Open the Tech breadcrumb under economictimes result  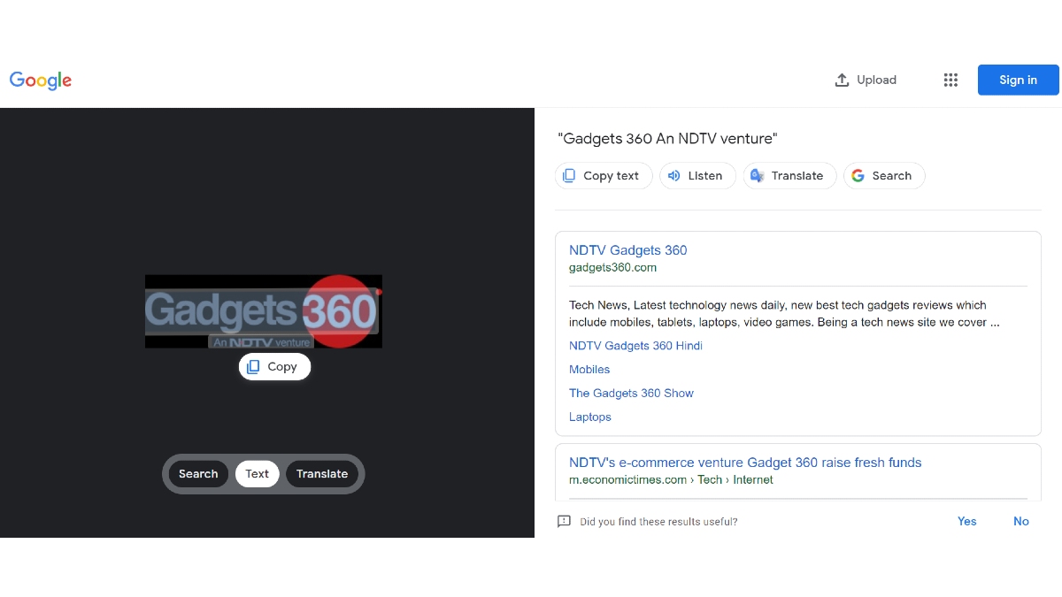point(710,479)
